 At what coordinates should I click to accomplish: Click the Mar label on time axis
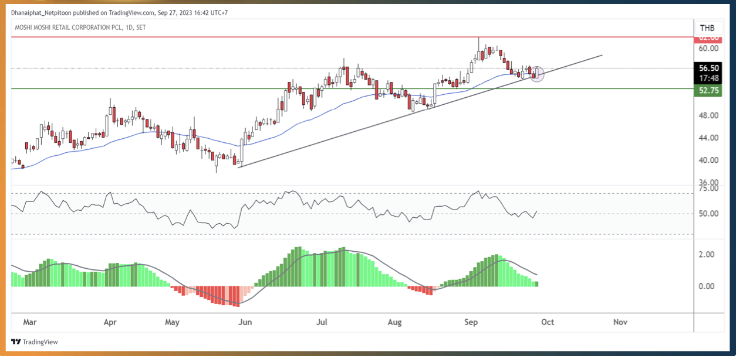30,322
